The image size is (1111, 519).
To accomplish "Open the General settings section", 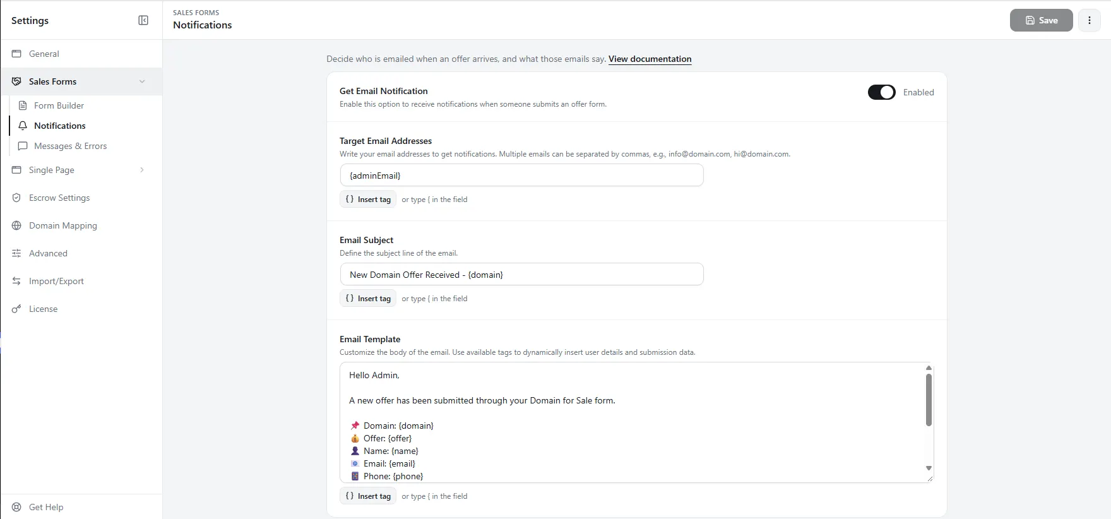I will pyautogui.click(x=81, y=54).
